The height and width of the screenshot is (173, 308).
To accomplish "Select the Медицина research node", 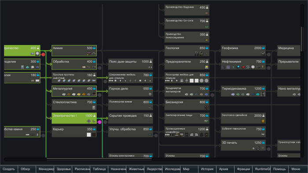I will 289,51.
